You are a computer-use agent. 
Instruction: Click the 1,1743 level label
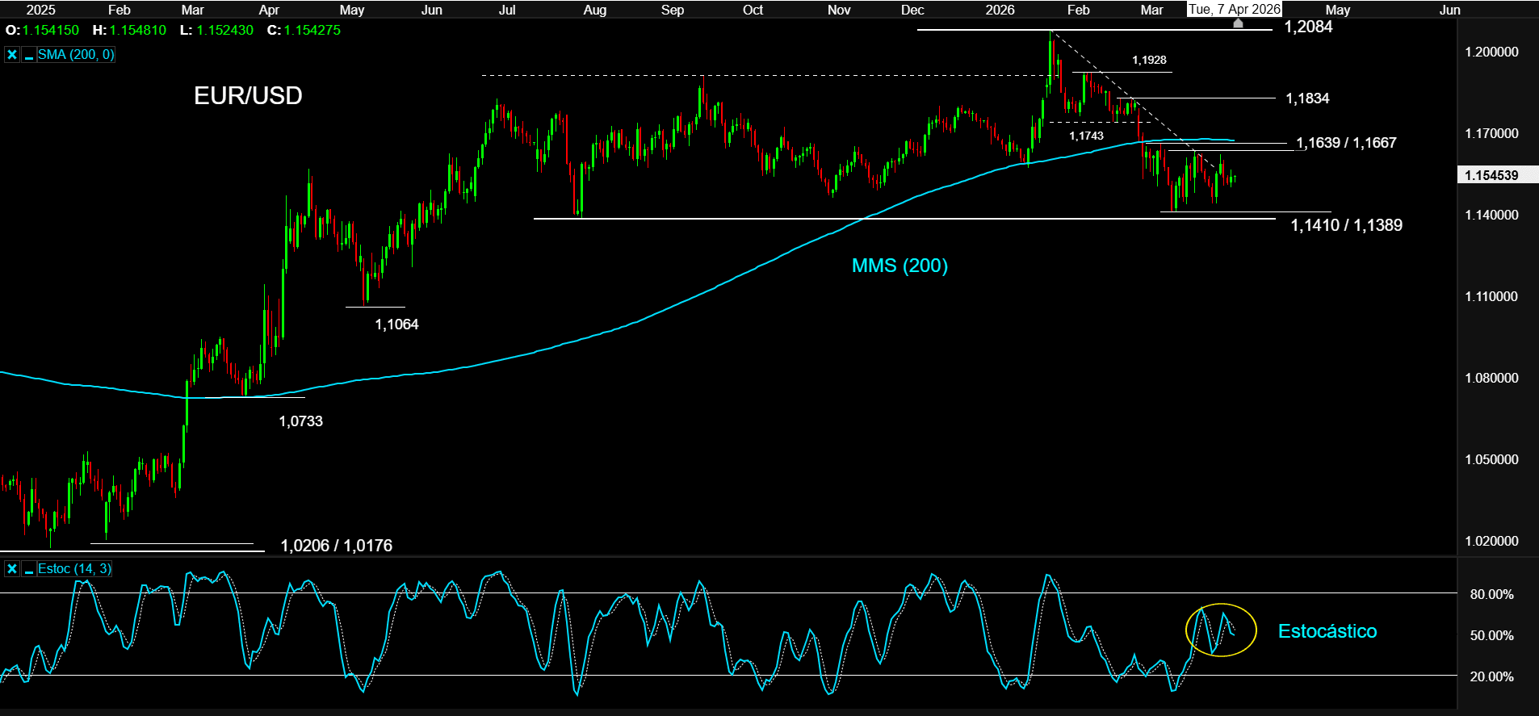tap(1086, 136)
